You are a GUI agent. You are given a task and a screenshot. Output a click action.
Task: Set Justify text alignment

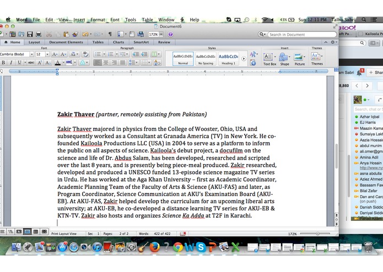pos(122,63)
